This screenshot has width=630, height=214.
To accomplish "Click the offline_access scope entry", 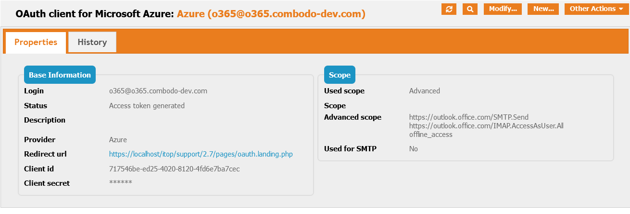I will click(x=430, y=135).
